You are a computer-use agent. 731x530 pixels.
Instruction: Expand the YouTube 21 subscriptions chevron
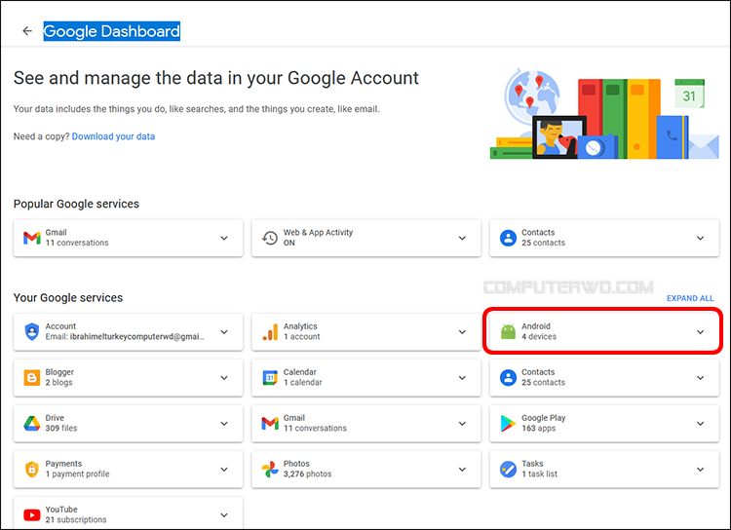(x=224, y=515)
